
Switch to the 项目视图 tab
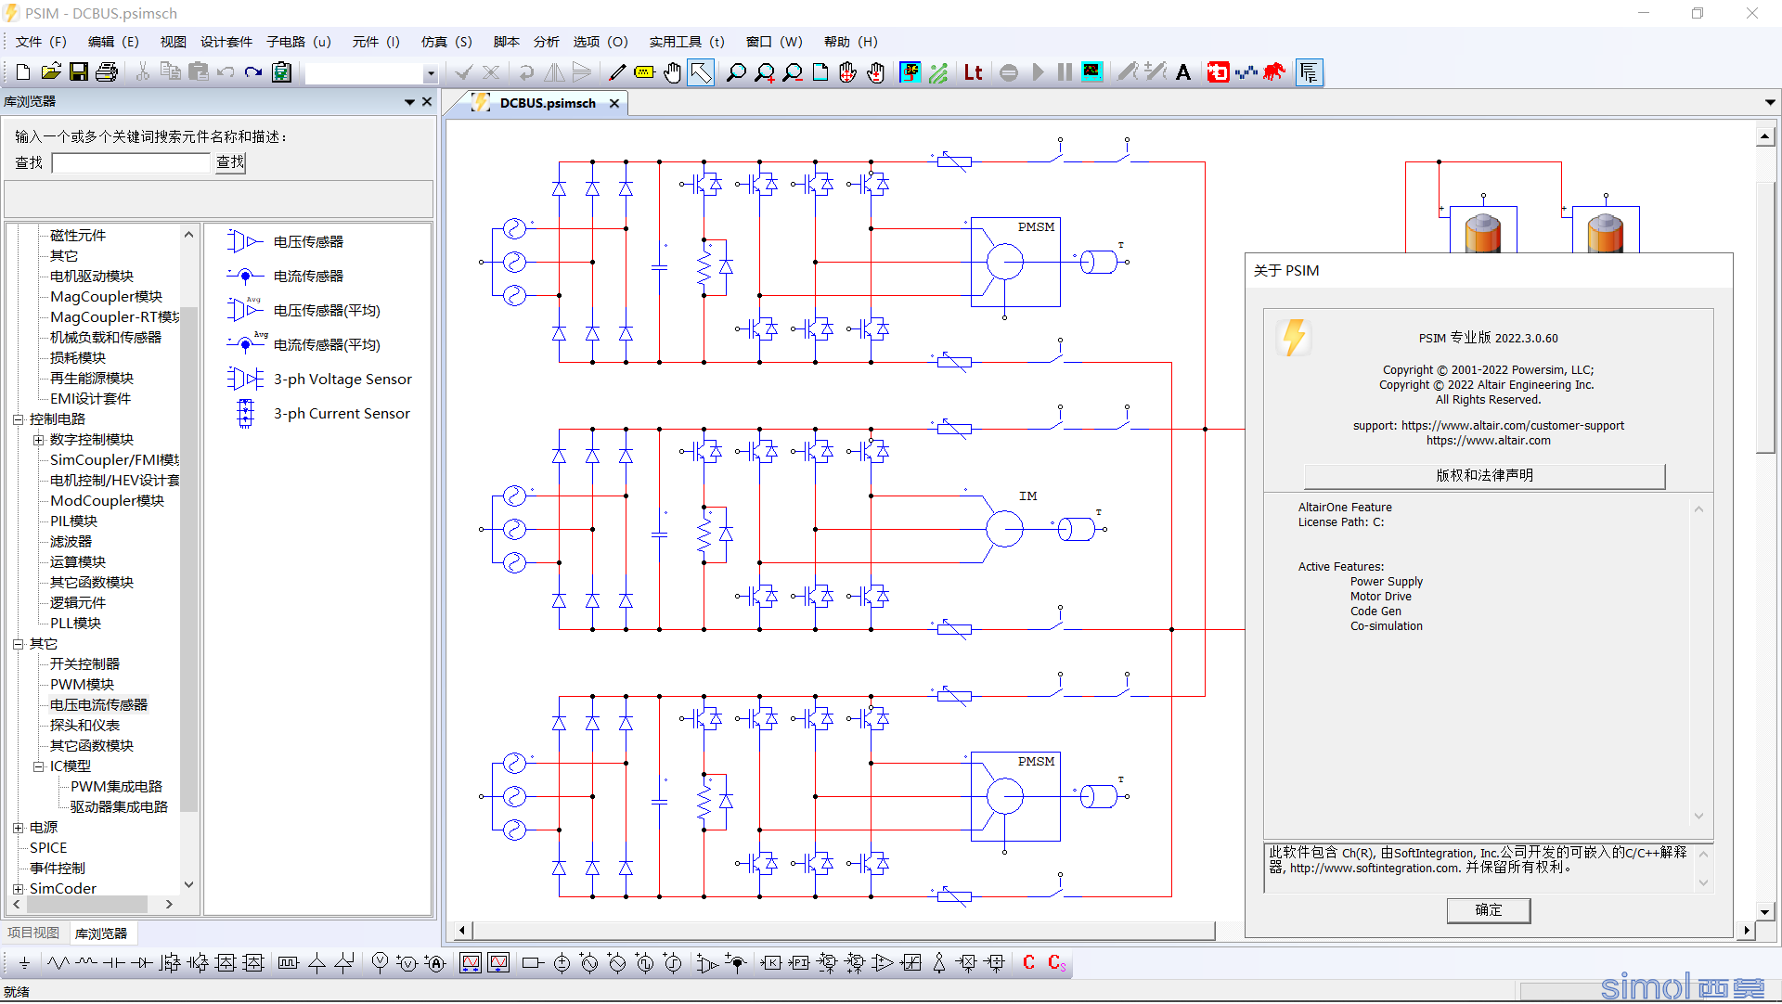(x=33, y=933)
